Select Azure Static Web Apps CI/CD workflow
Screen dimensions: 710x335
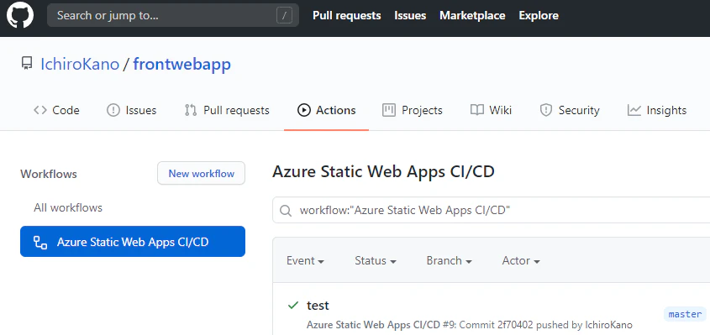click(x=133, y=242)
